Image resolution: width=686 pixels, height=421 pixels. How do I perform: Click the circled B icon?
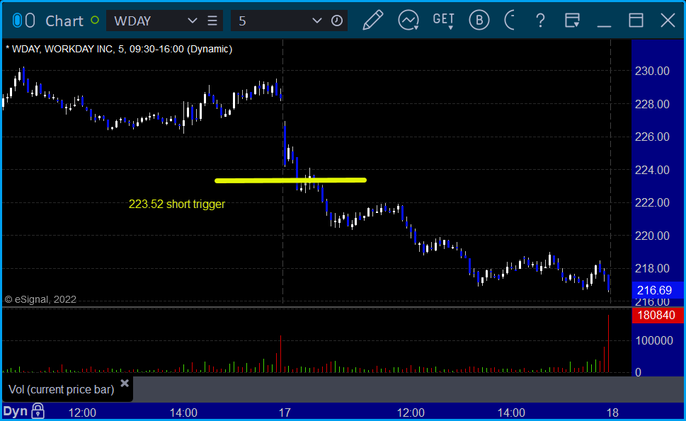[x=479, y=20]
